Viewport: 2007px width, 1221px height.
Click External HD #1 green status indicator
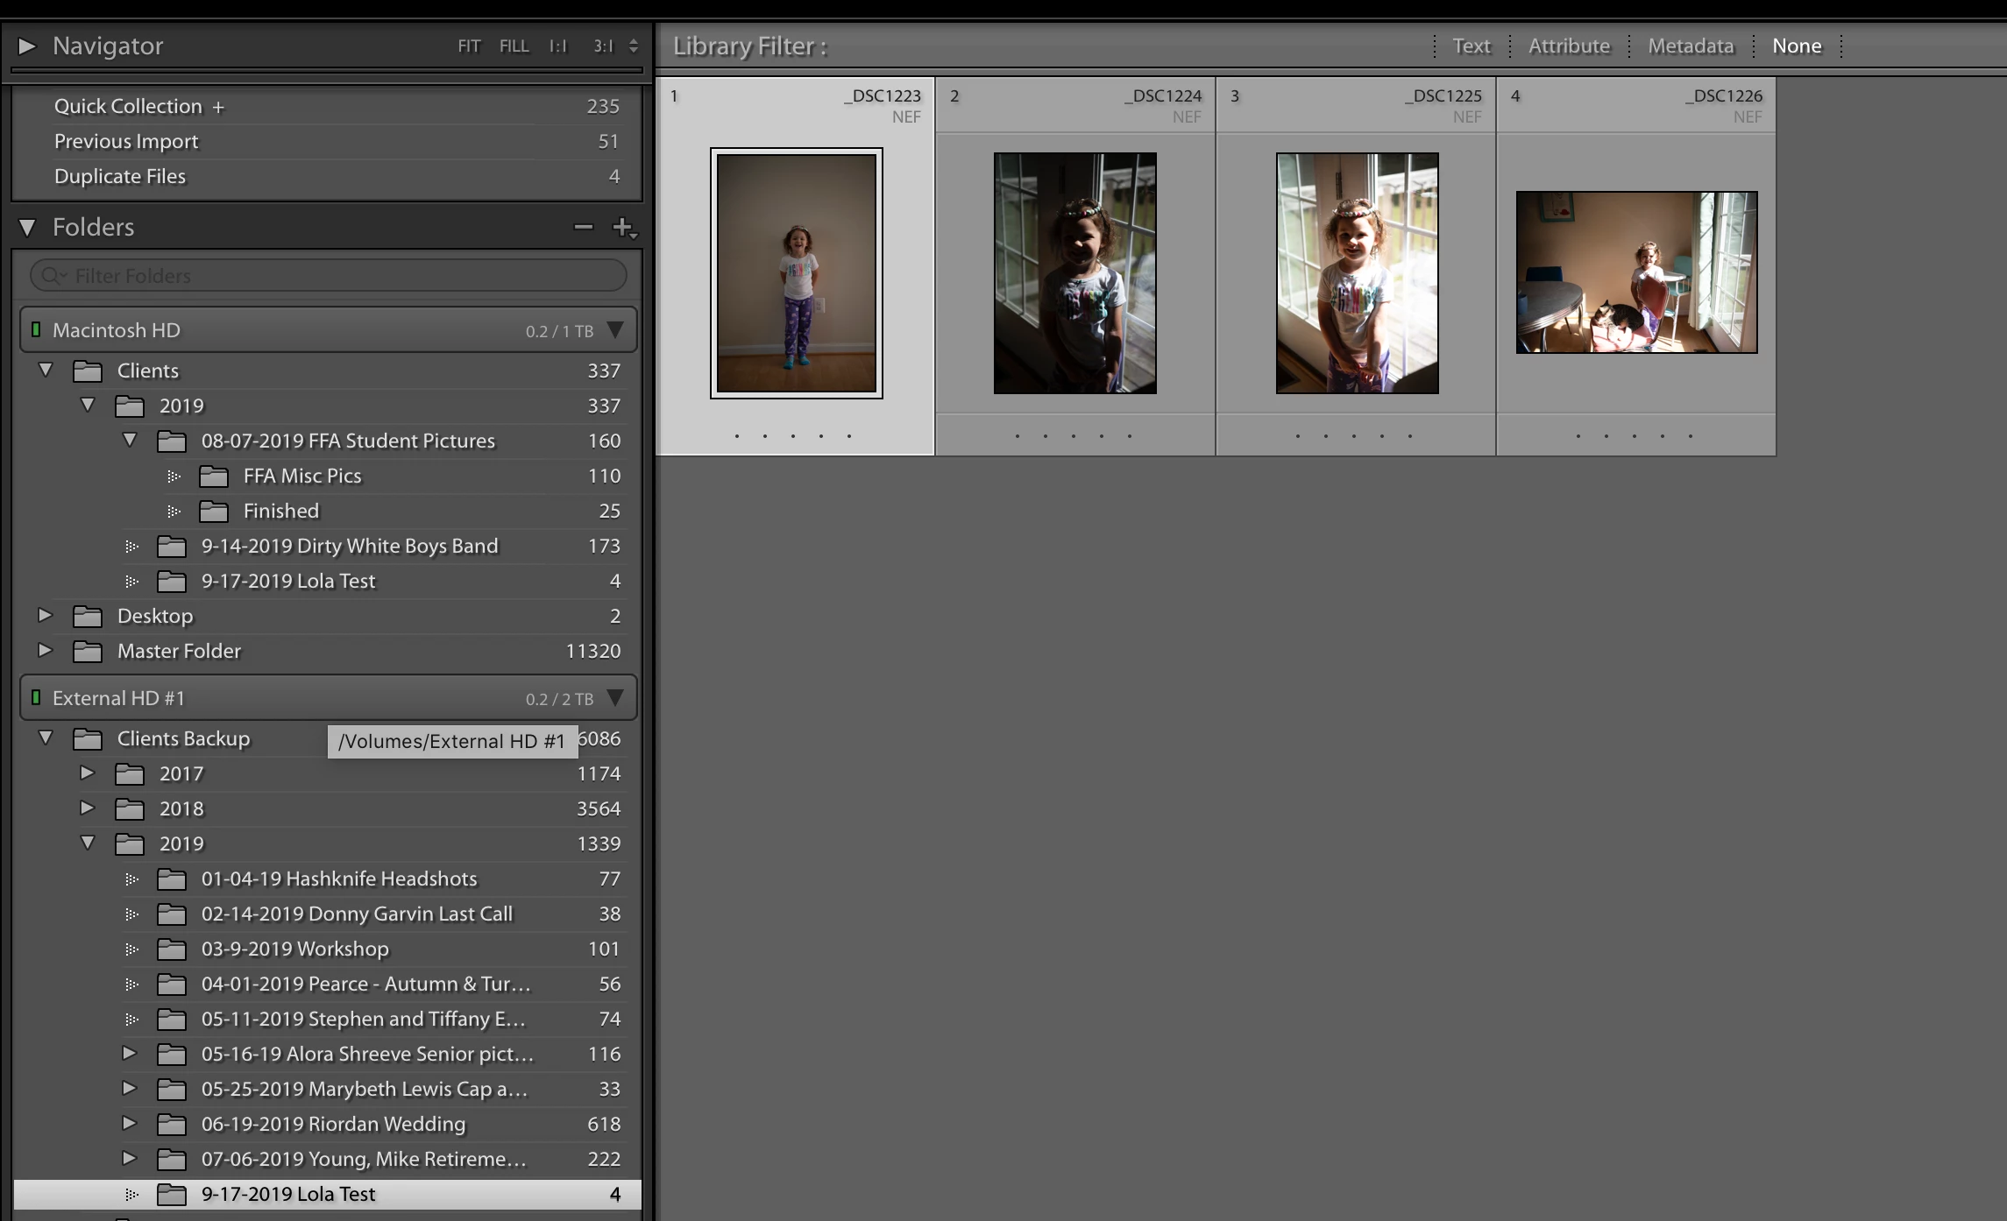coord(36,698)
